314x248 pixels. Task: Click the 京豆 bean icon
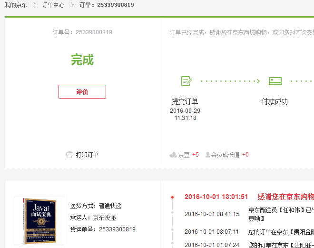(173, 155)
